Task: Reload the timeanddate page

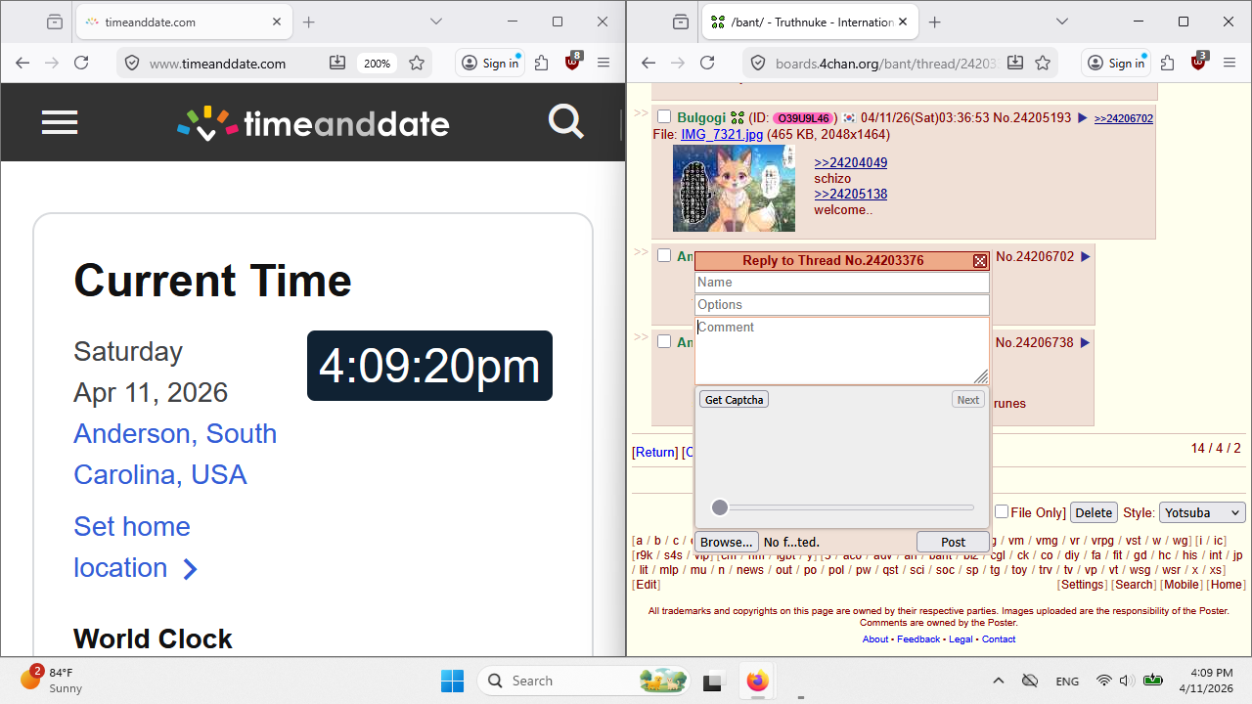Action: coord(81,63)
